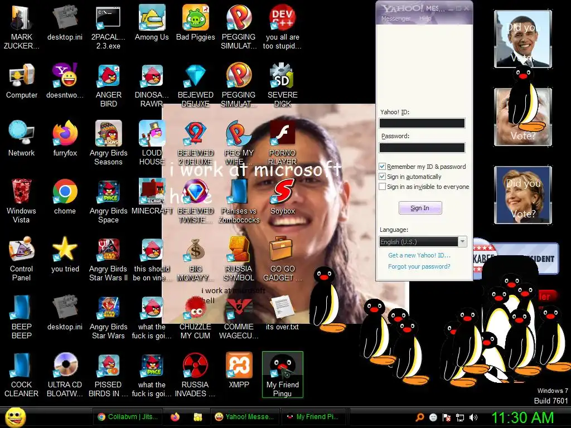Open the Control Panel desktop icon
This screenshot has width=571, height=428.
pos(21,249)
